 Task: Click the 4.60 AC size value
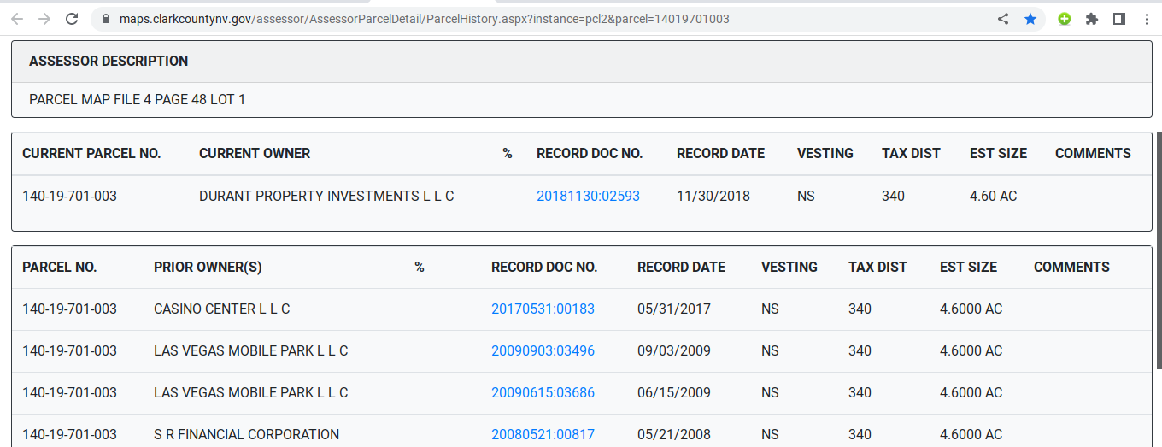click(993, 197)
